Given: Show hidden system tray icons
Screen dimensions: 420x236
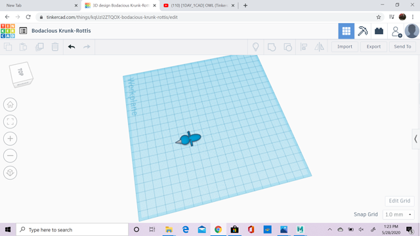Looking at the screenshot, I should [329, 229].
